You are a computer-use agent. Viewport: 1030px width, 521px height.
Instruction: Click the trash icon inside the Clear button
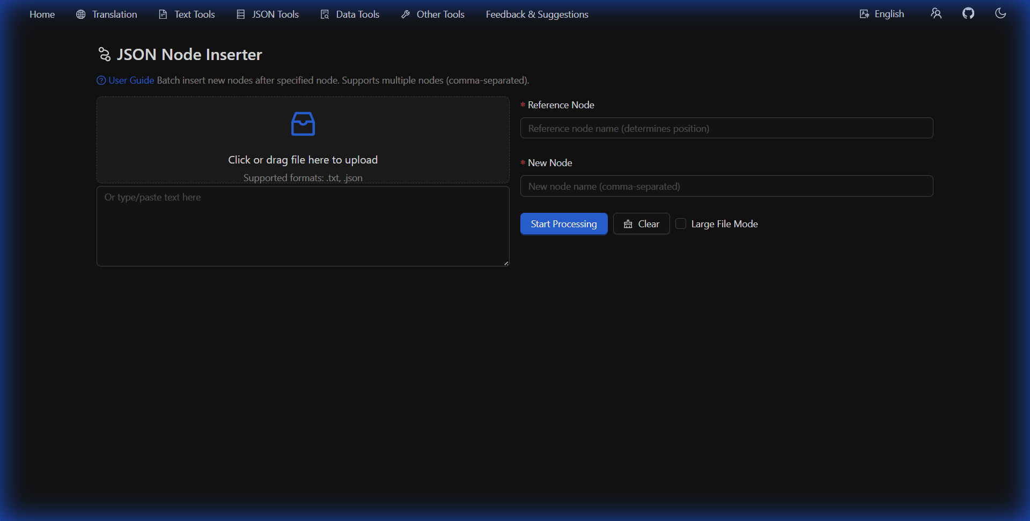(x=628, y=224)
